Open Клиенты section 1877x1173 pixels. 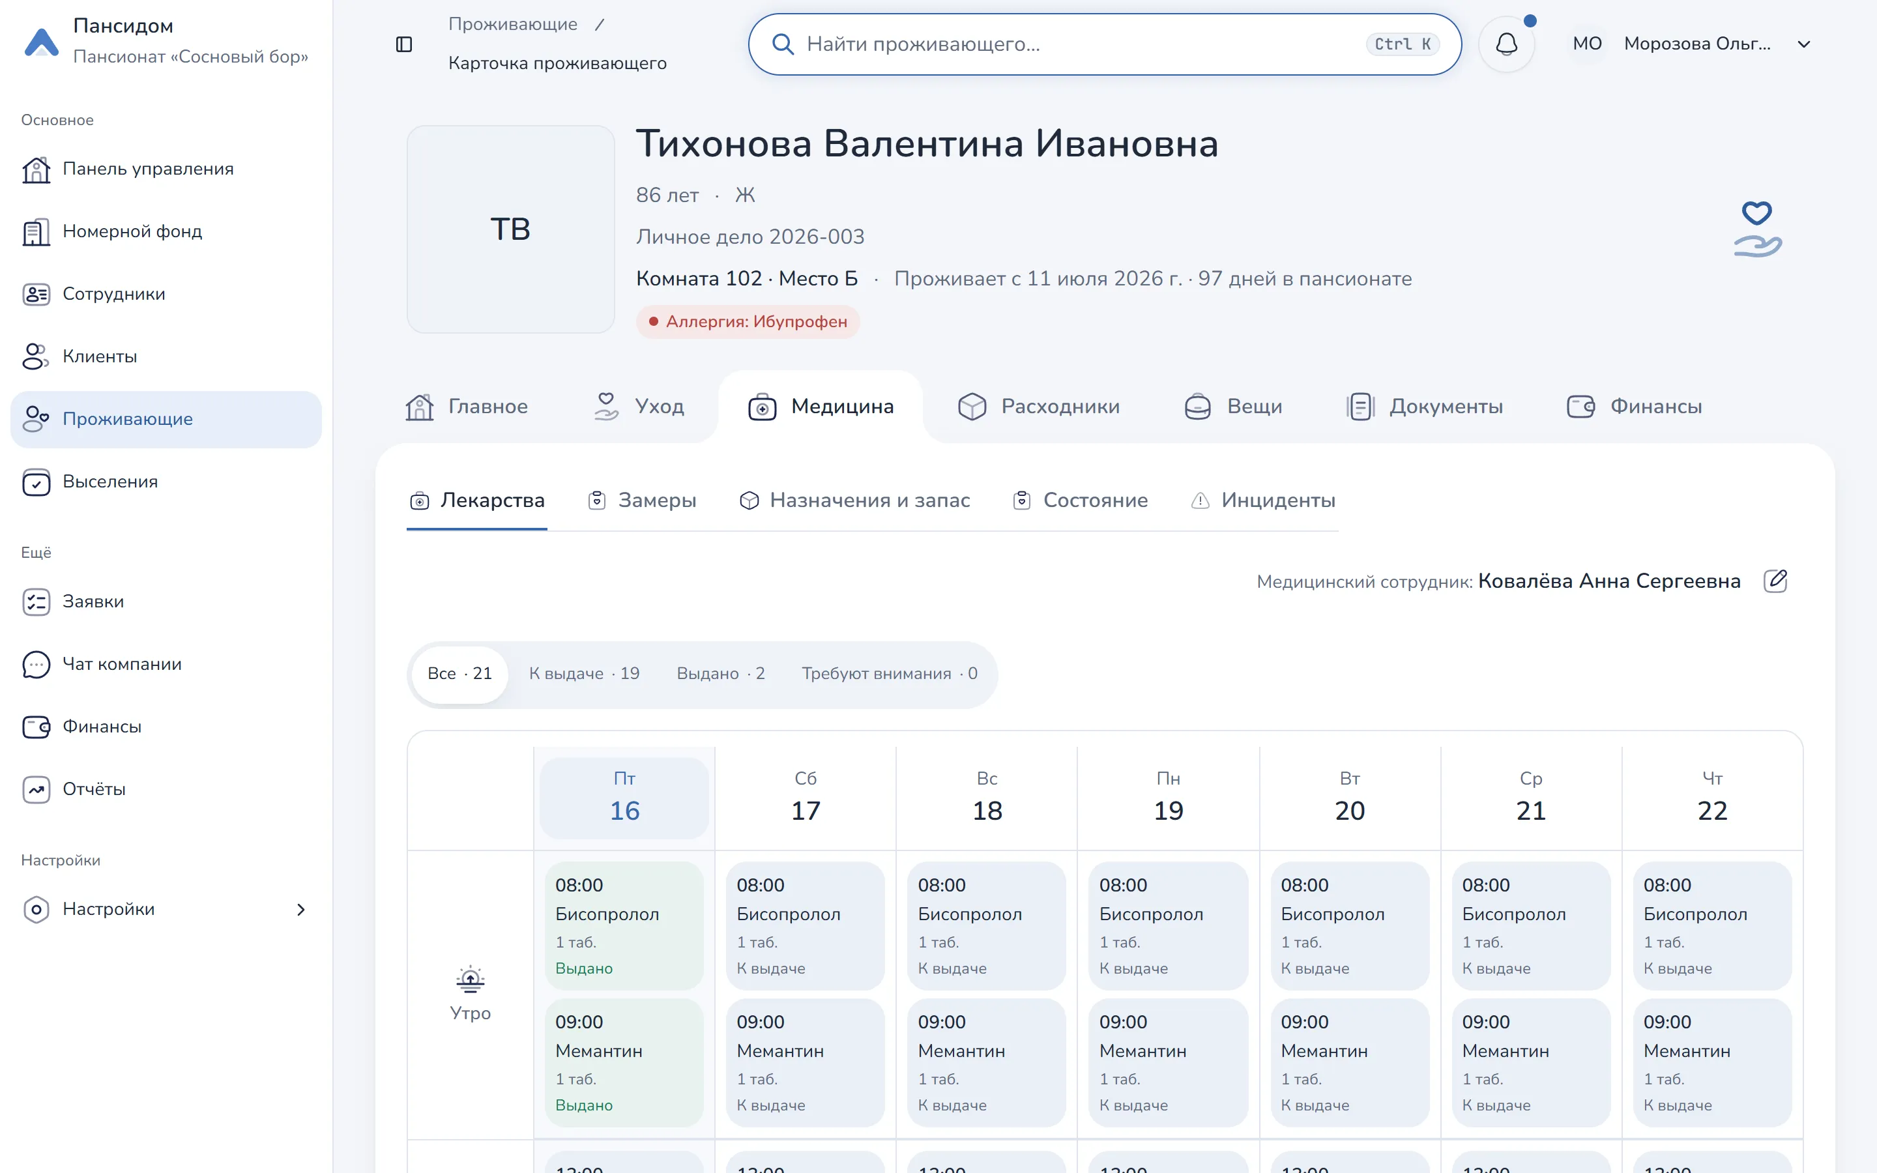point(166,357)
